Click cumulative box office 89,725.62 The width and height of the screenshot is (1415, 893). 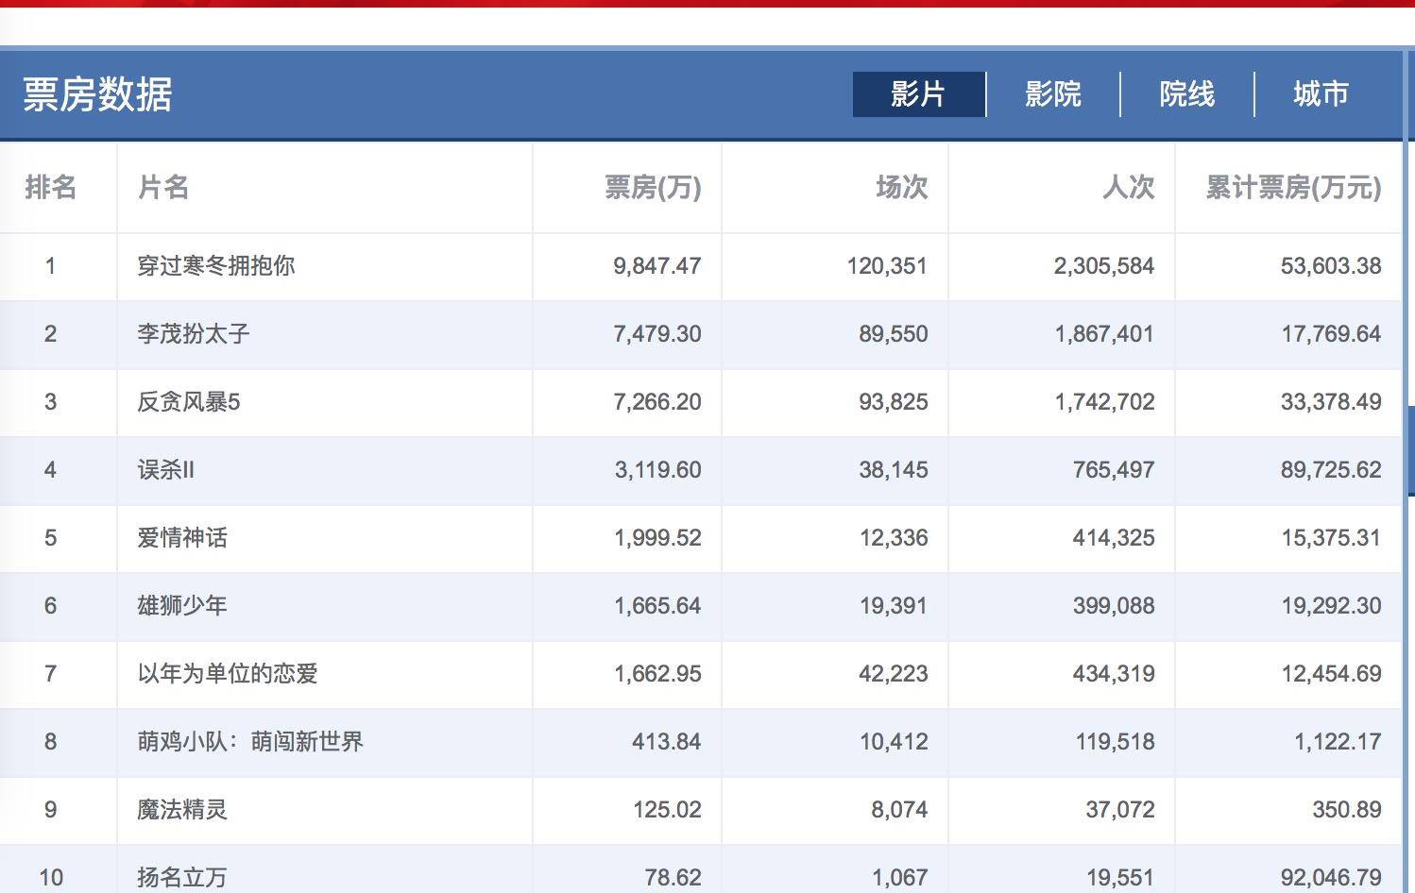[x=1331, y=470]
